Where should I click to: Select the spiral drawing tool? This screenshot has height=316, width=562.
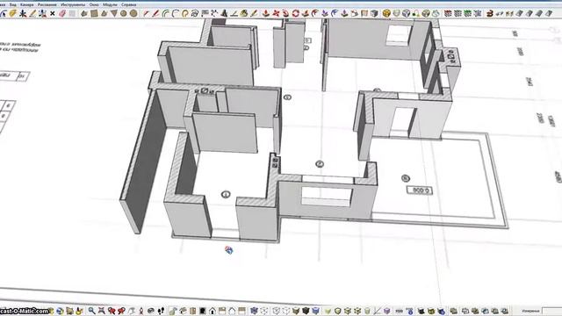[x=195, y=14]
